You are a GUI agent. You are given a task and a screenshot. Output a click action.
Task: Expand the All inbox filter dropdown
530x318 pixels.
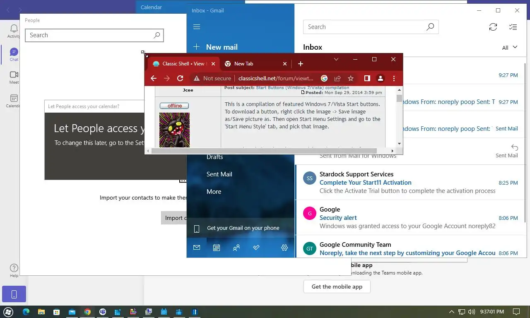tap(510, 48)
